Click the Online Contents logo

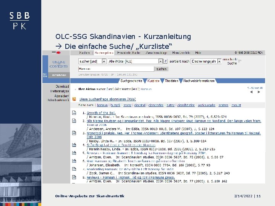pyautogui.click(x=59, y=64)
